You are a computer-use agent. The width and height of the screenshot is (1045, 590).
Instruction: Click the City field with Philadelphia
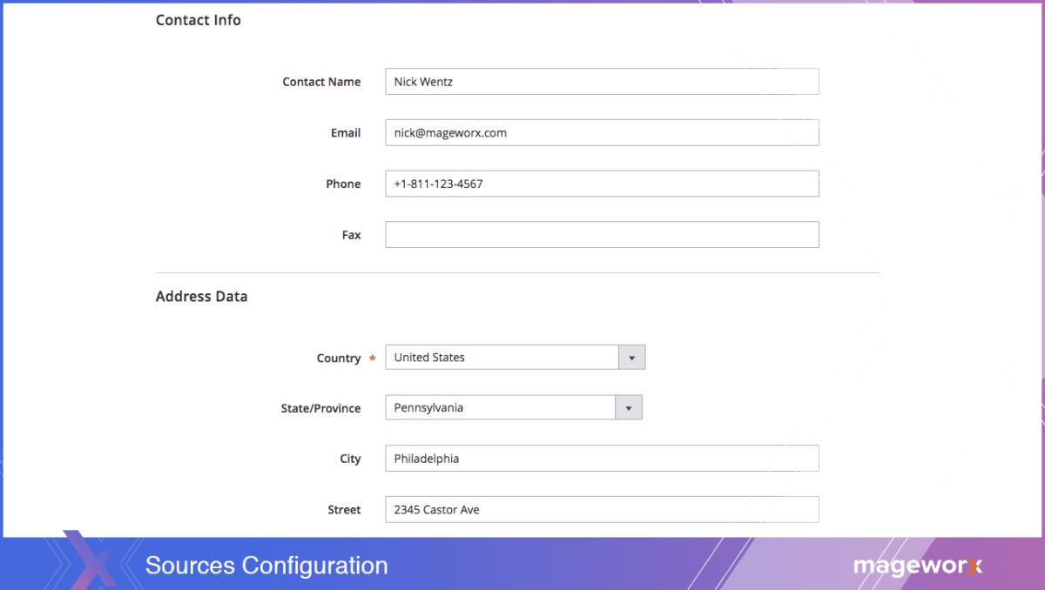point(602,459)
